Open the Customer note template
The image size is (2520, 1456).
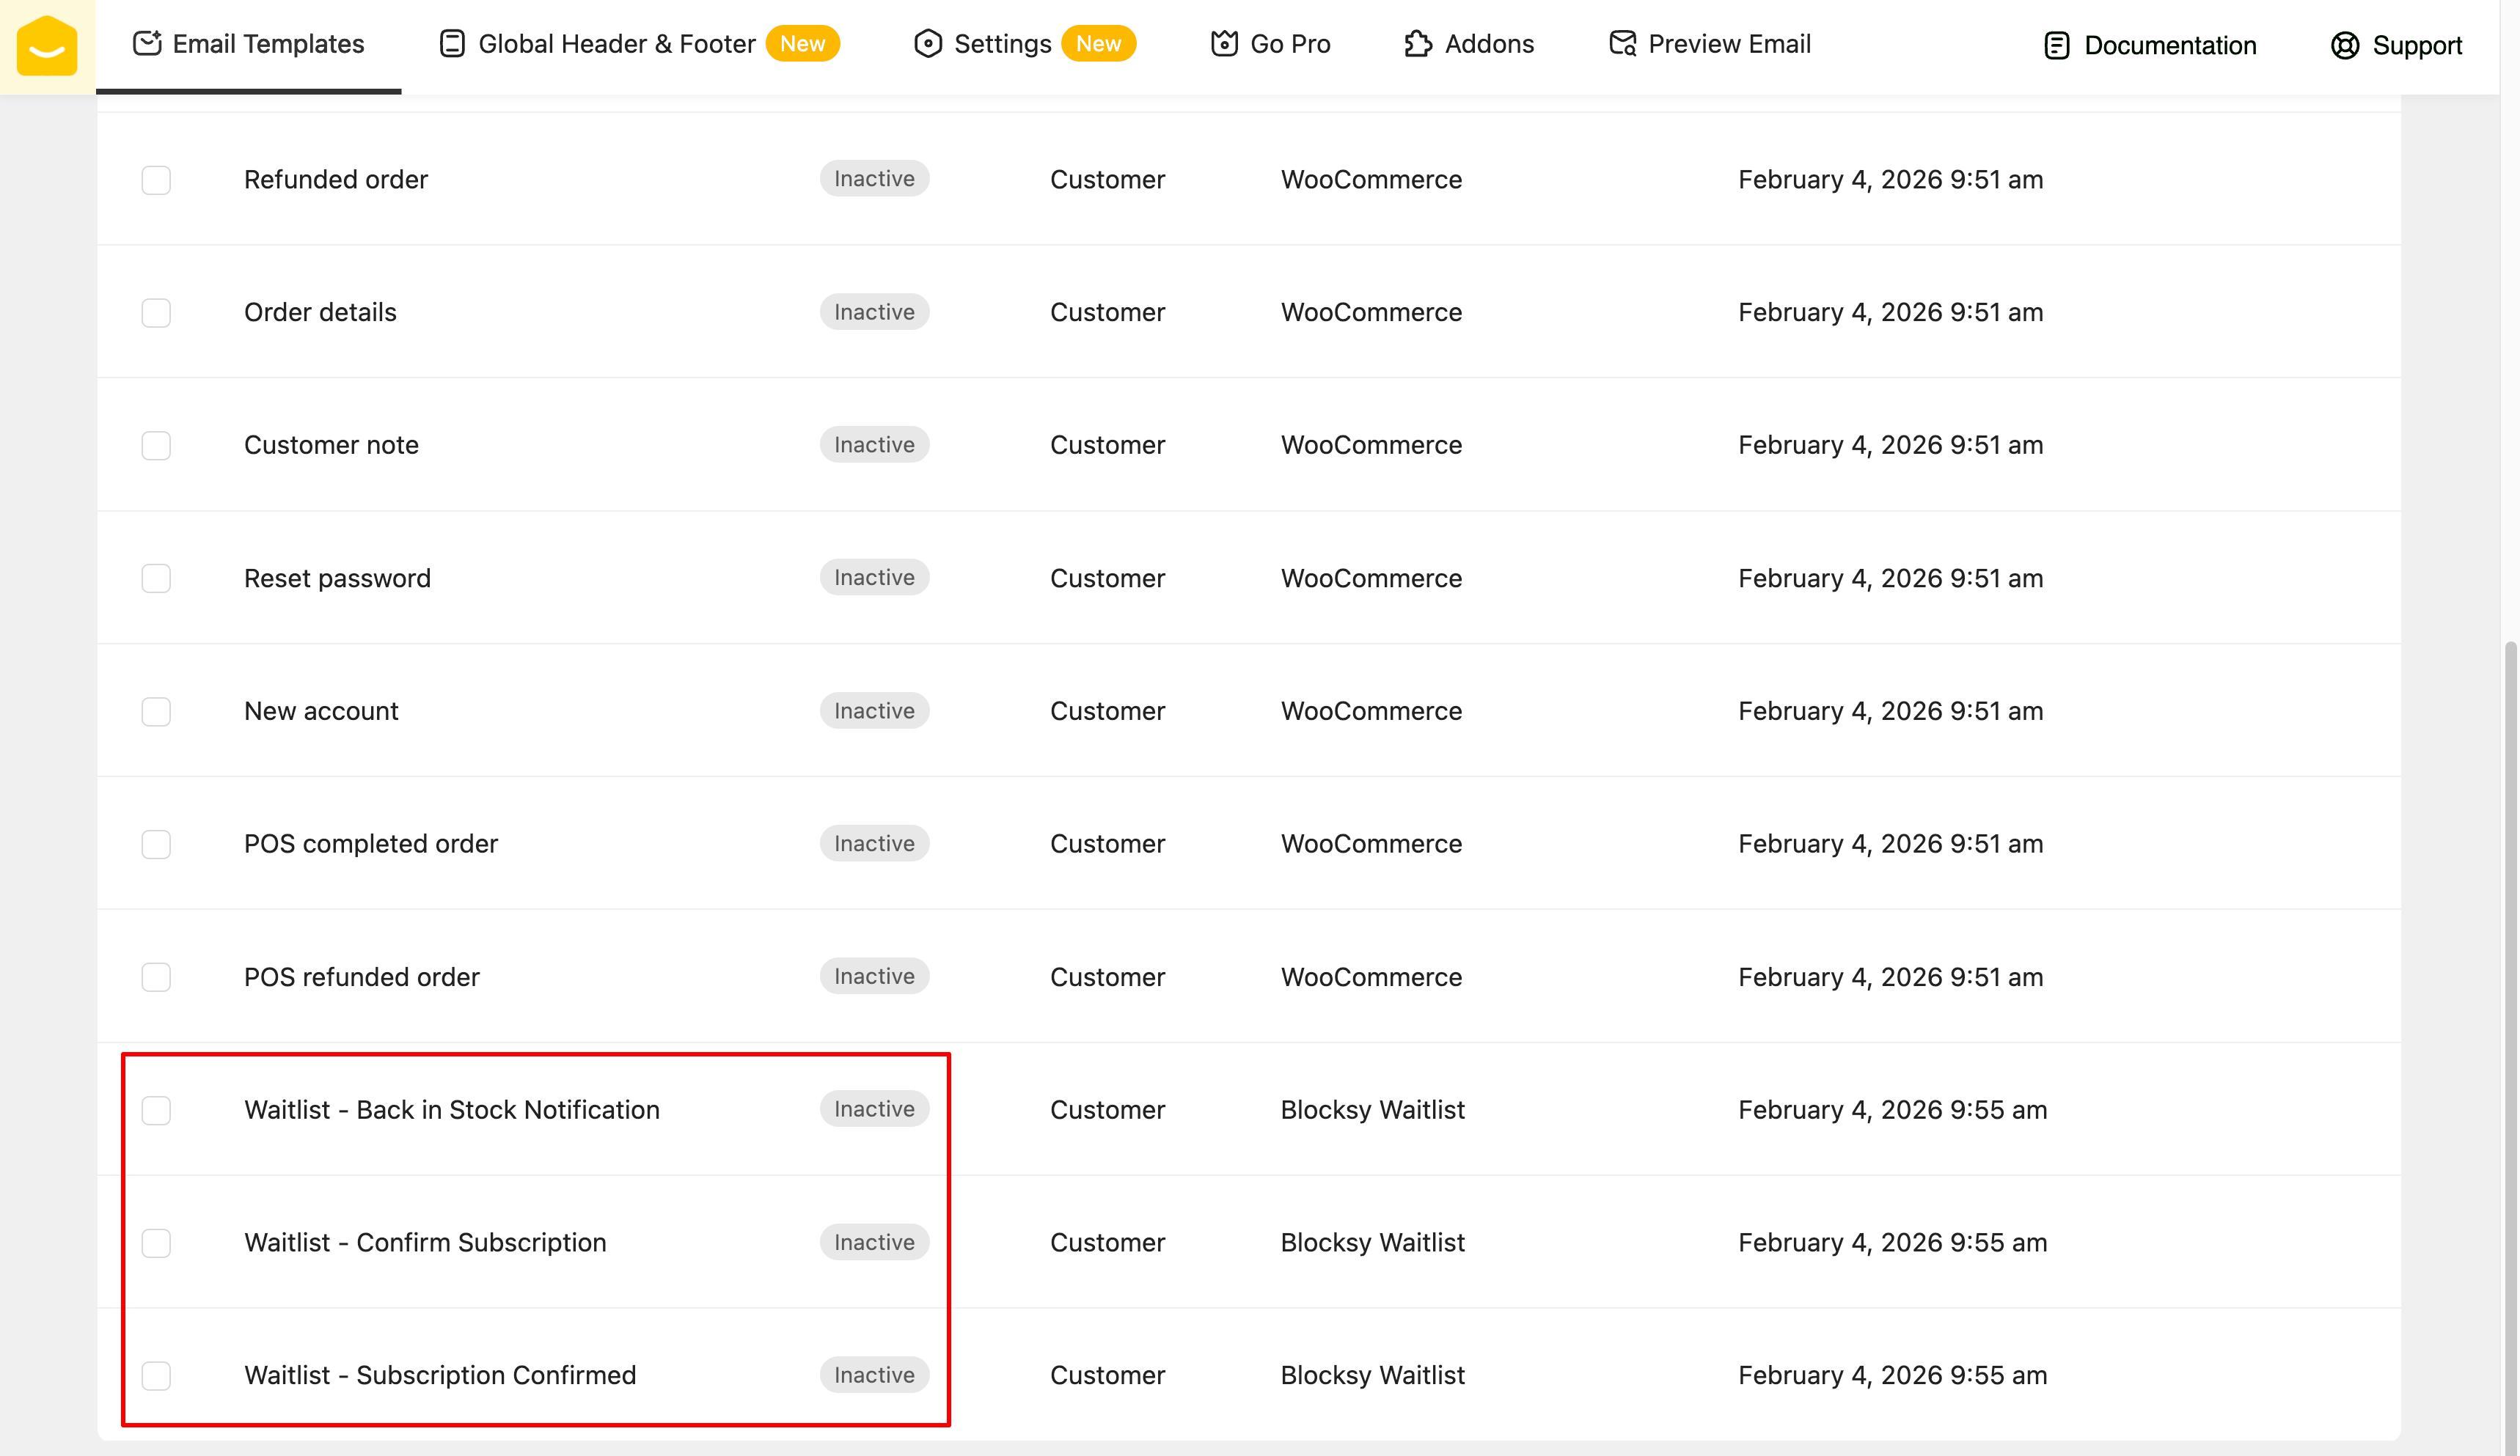coord(331,446)
